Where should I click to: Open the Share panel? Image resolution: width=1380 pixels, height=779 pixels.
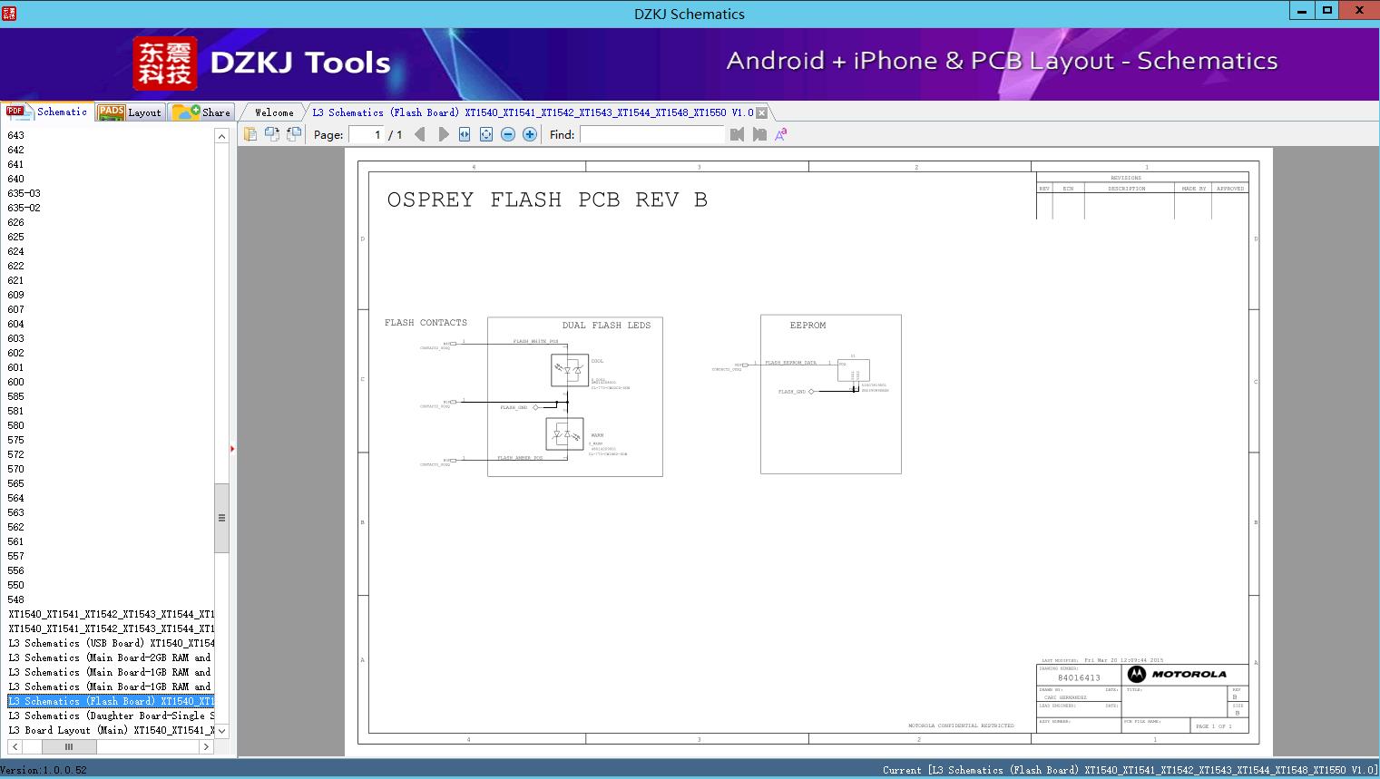201,112
